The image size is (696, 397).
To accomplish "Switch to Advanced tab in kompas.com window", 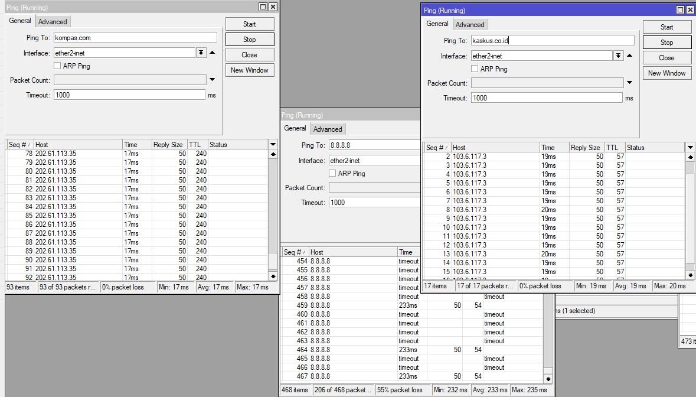I will [53, 22].
